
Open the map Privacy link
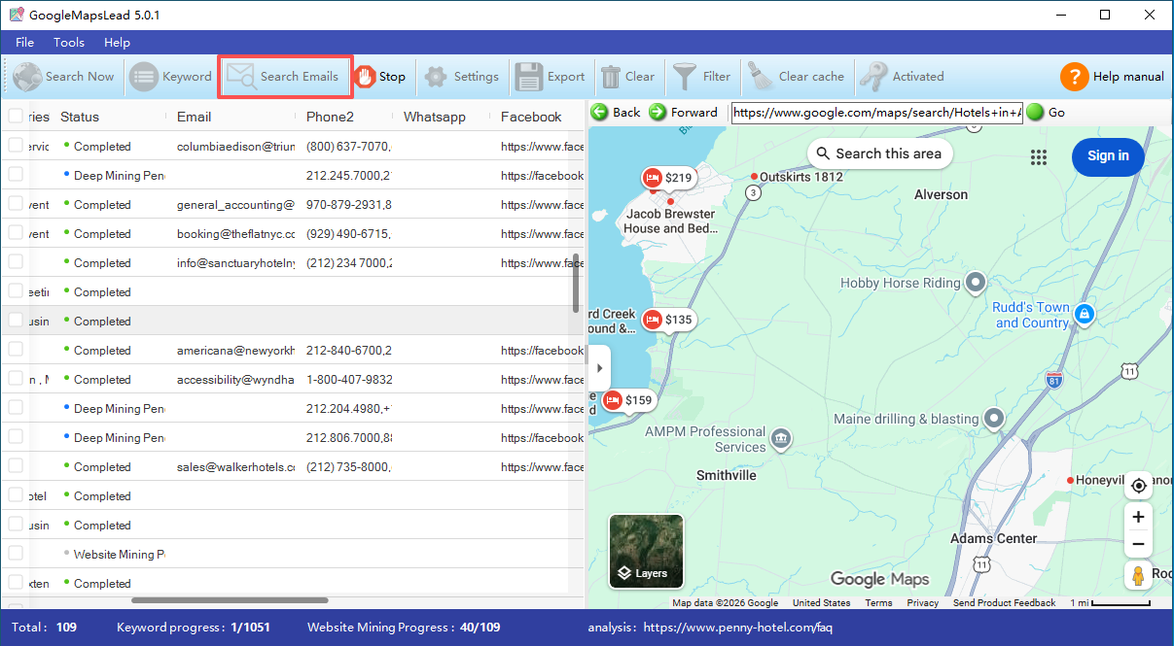[922, 603]
